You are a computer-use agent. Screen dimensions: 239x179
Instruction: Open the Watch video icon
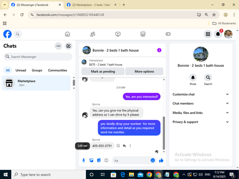pos(118,34)
